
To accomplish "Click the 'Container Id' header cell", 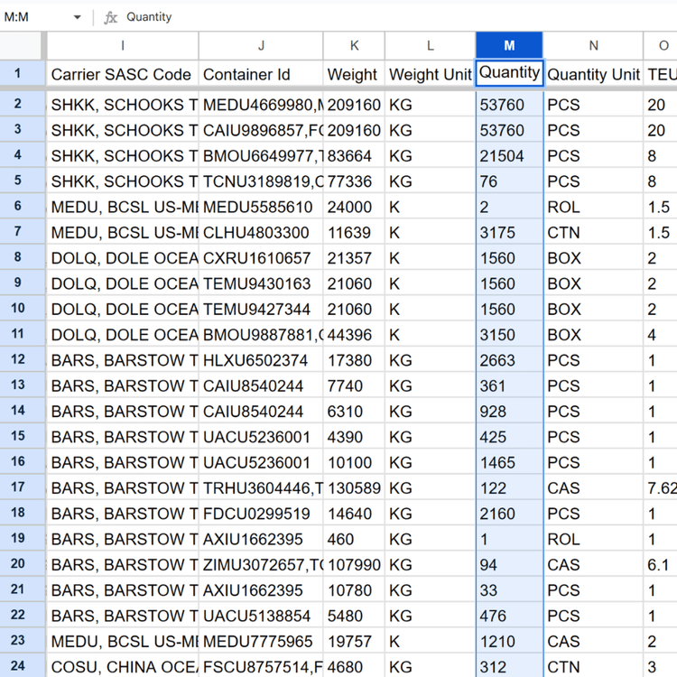I will pos(261,74).
